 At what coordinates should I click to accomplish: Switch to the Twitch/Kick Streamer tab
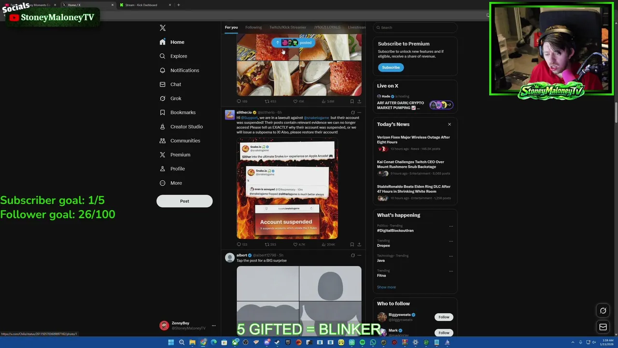[x=288, y=27]
